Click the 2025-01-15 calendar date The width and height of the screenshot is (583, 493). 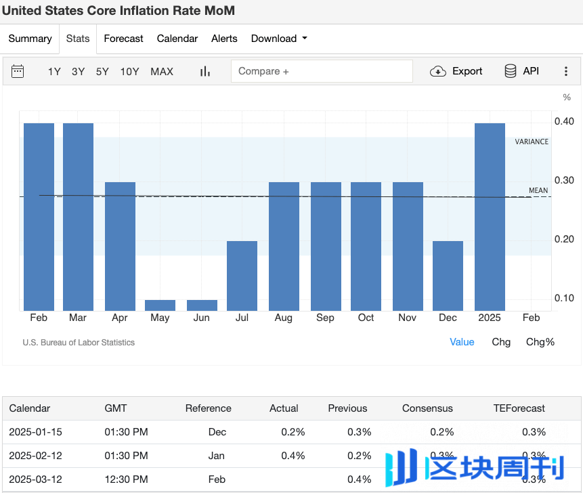35,432
